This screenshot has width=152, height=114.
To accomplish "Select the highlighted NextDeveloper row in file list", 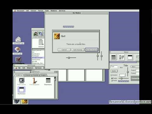I will (38, 58).
